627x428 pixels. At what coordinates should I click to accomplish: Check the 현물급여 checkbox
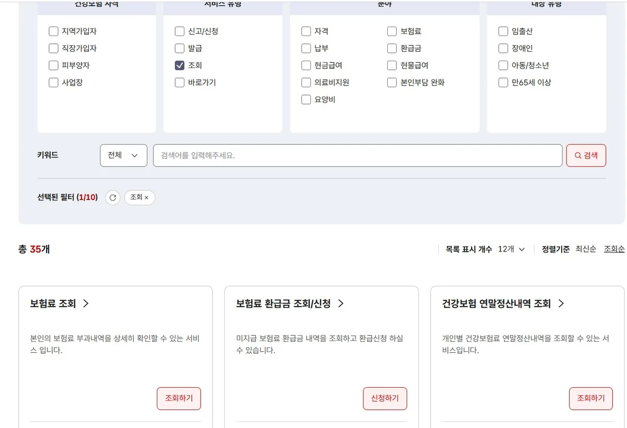(392, 65)
